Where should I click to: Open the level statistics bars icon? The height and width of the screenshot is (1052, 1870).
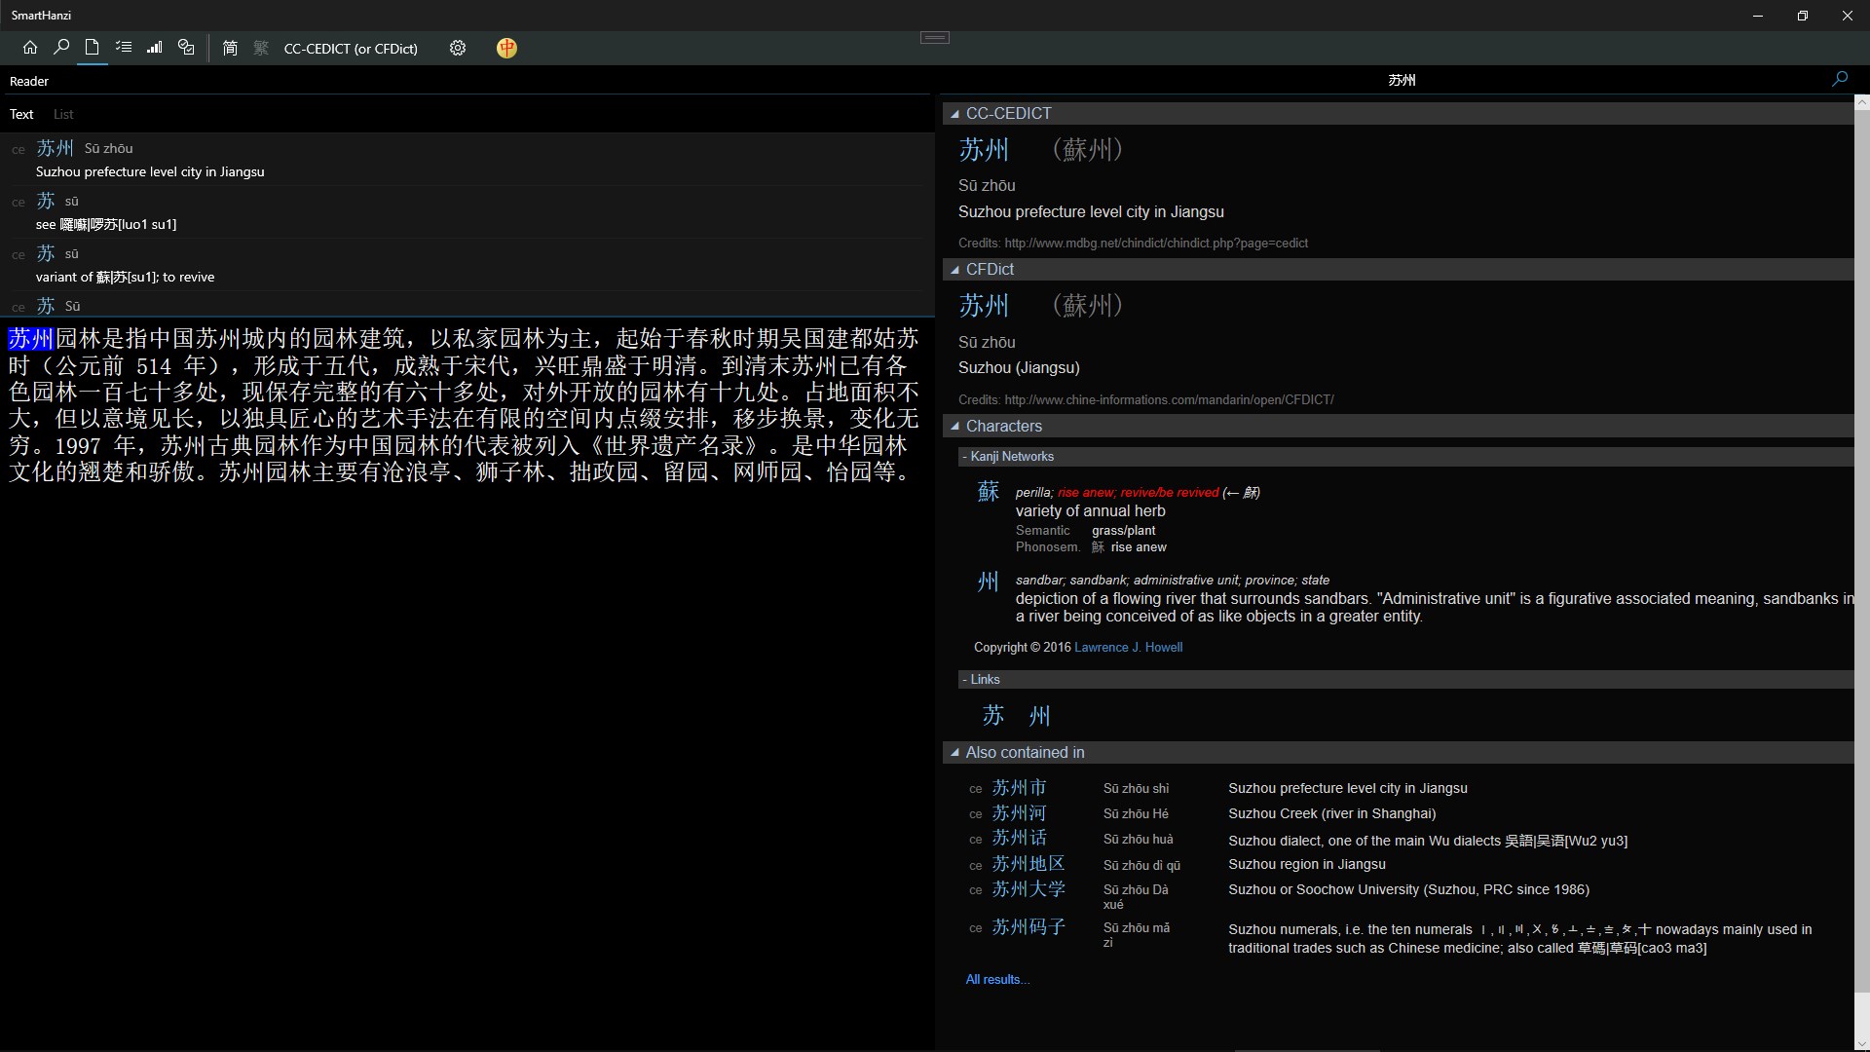point(155,48)
